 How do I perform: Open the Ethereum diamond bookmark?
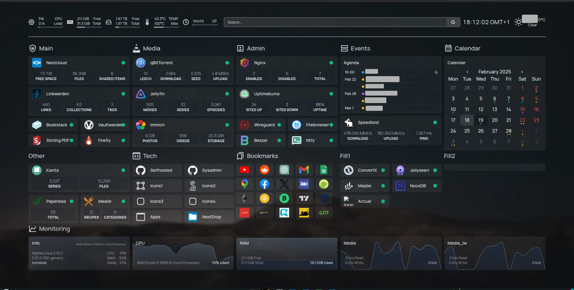pyautogui.click(x=245, y=198)
